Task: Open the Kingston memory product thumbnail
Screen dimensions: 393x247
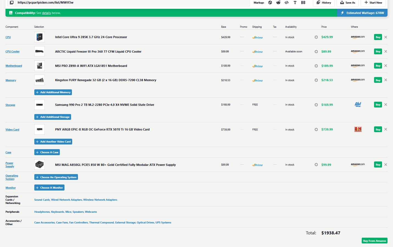Action: [x=40, y=80]
